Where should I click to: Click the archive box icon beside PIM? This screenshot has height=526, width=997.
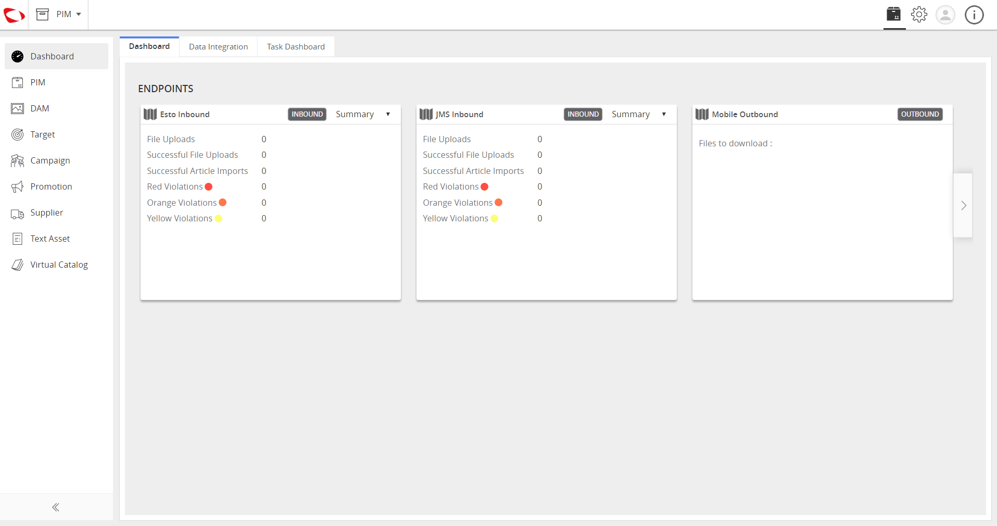43,14
